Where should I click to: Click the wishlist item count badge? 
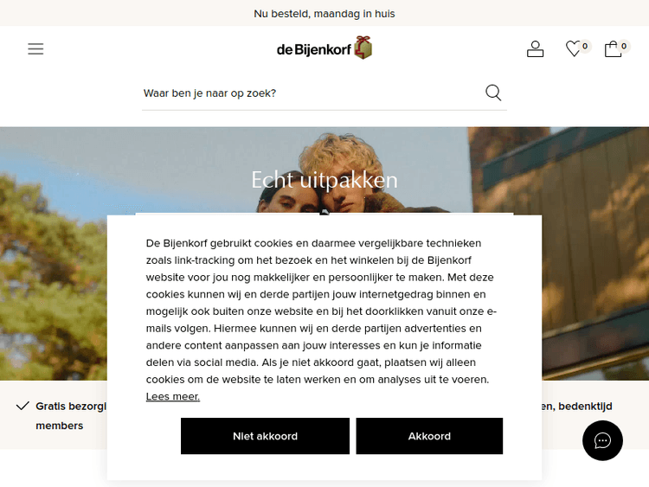[585, 46]
